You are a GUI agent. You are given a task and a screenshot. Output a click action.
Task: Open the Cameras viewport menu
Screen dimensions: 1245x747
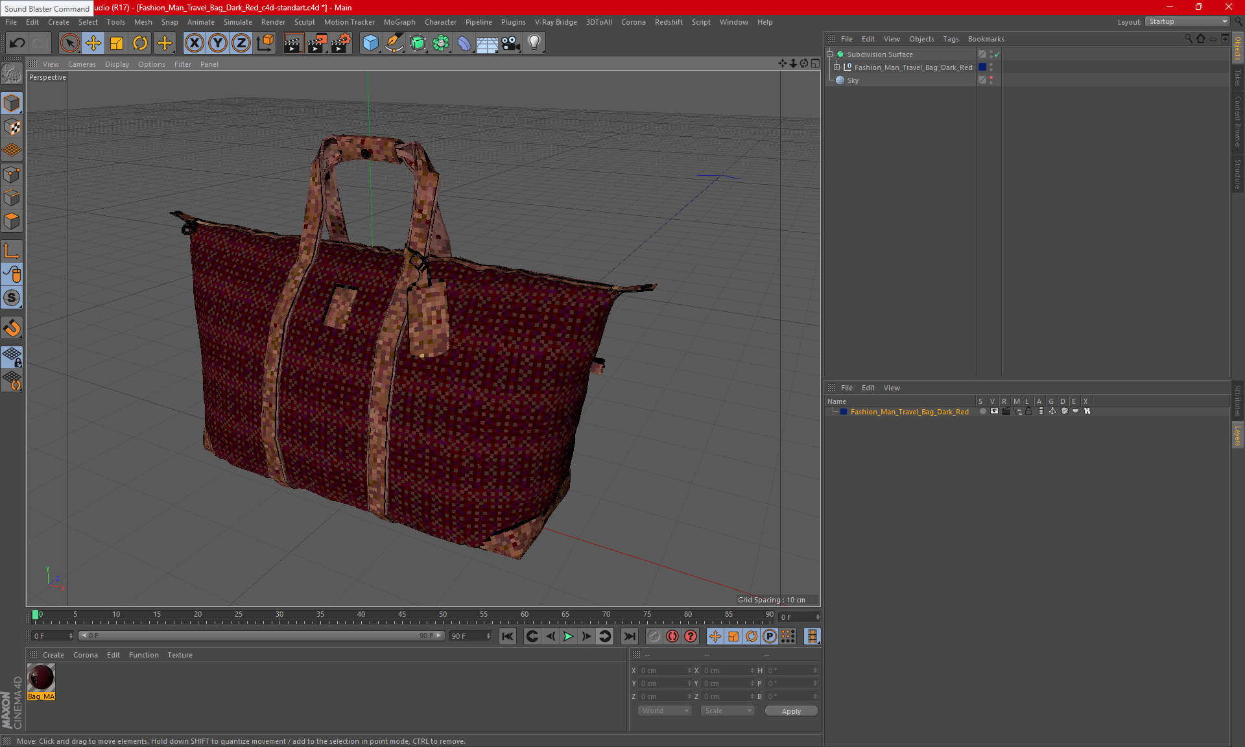[82, 64]
